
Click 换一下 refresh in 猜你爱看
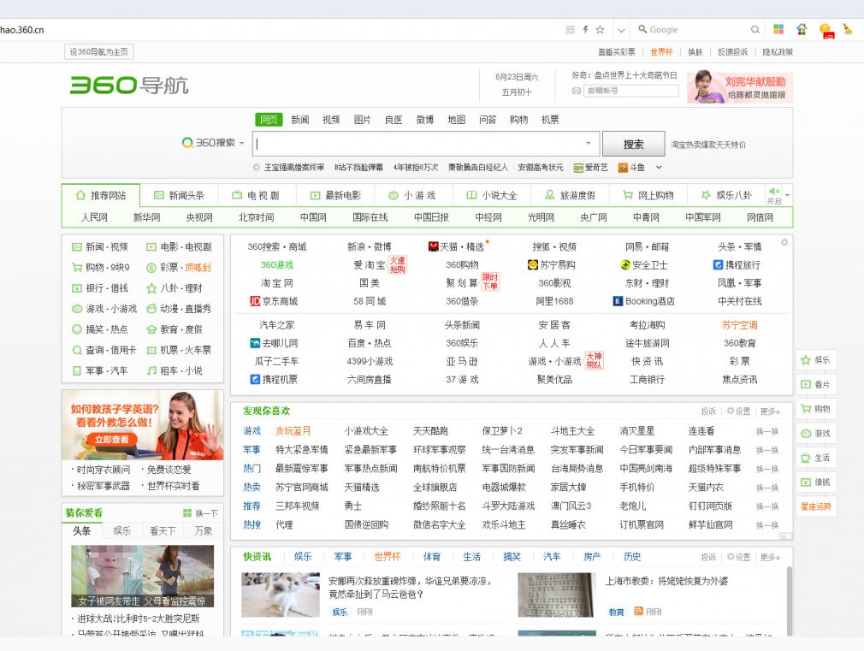coord(200,512)
